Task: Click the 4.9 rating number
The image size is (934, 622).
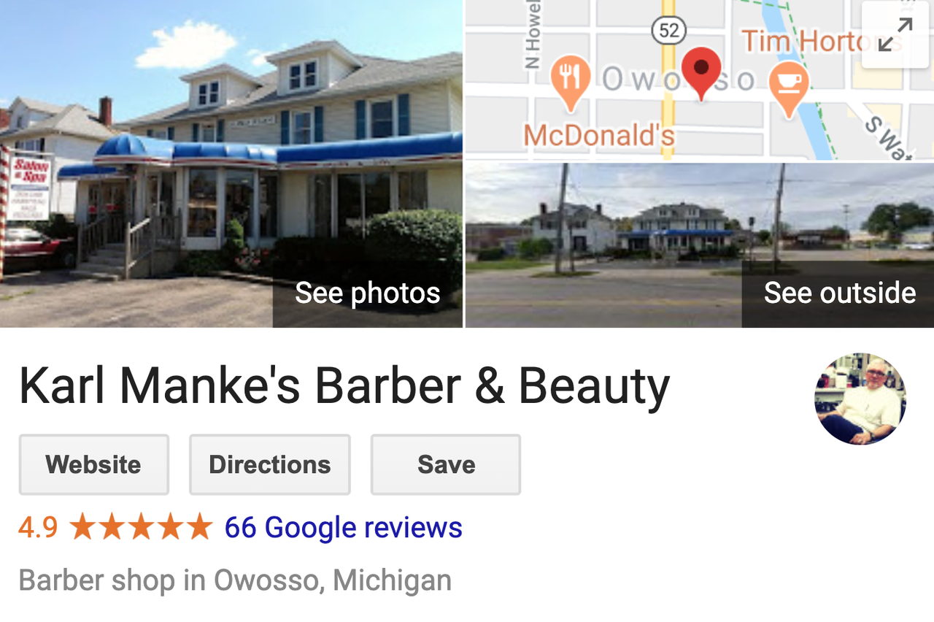Action: 38,527
